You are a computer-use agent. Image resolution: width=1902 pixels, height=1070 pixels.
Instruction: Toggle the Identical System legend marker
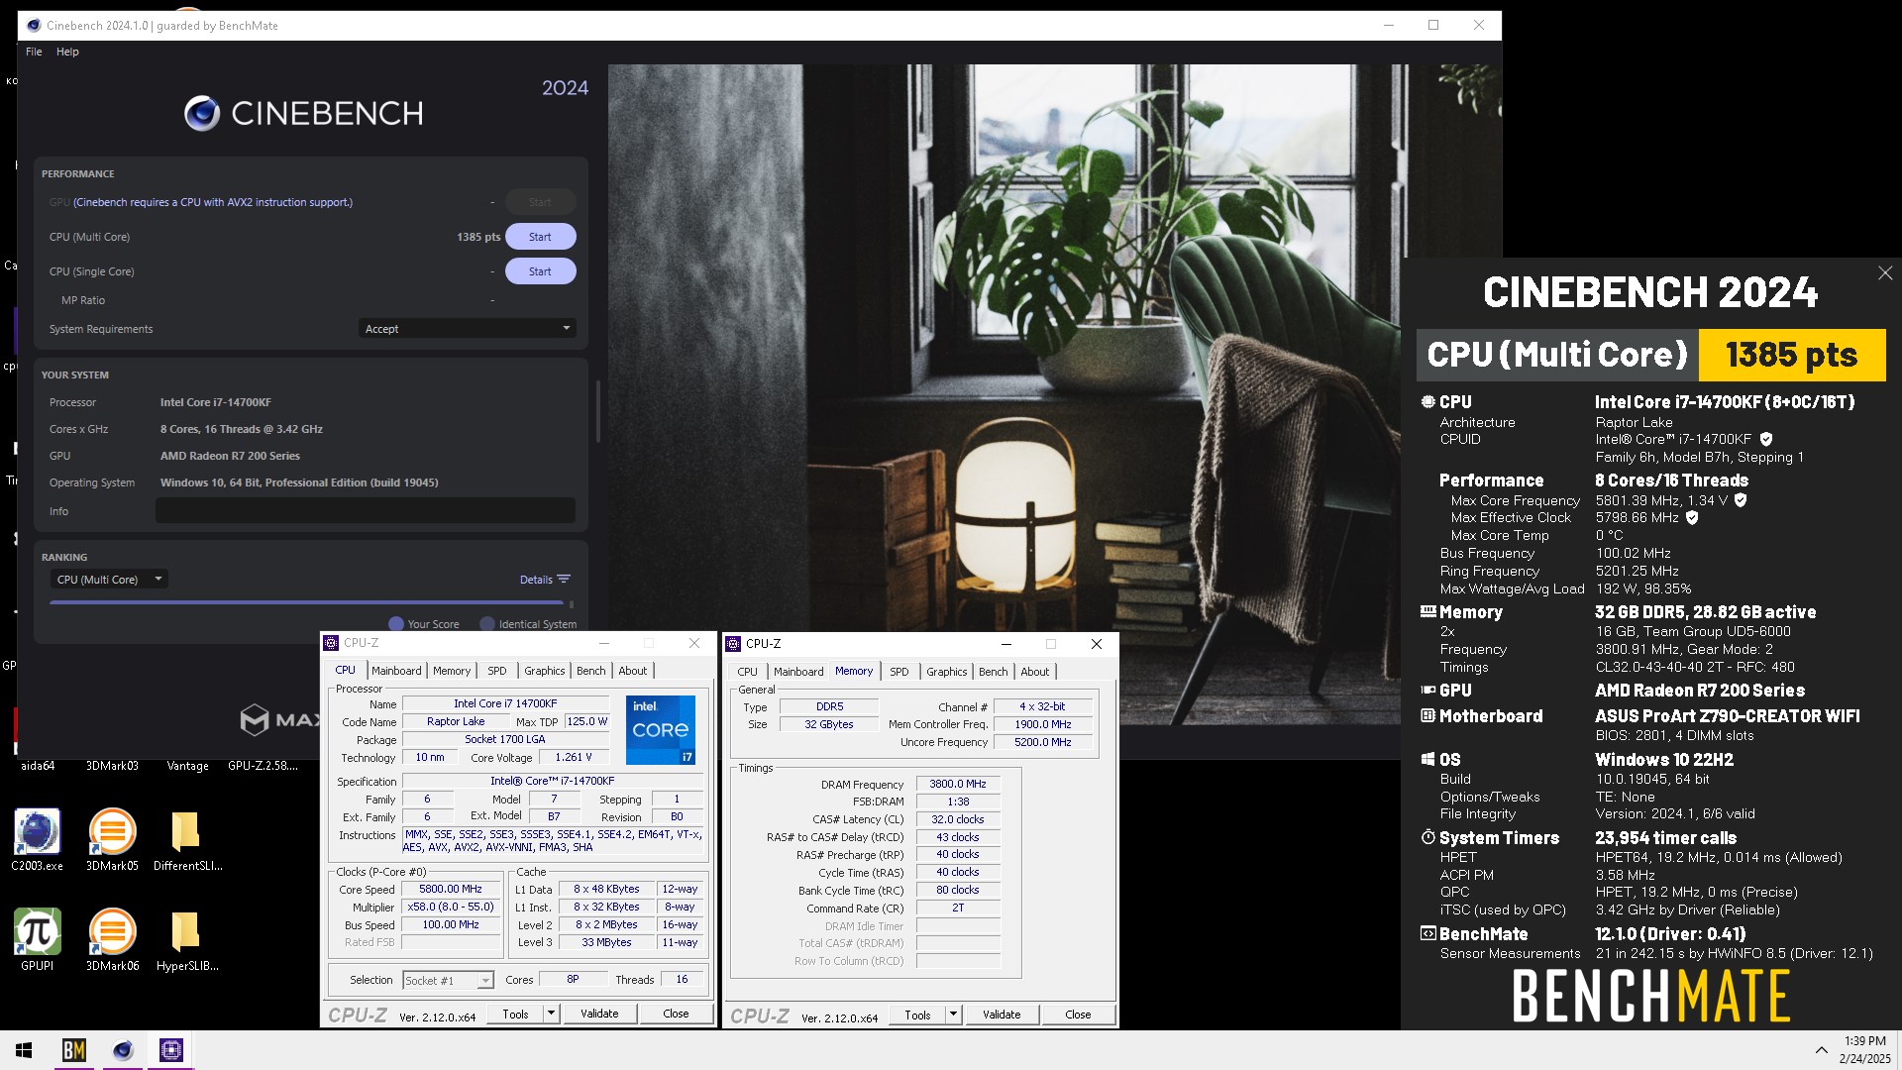(487, 624)
